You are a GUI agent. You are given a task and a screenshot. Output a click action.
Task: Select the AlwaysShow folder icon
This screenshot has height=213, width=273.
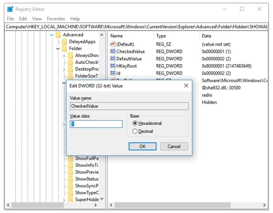pos(70,55)
